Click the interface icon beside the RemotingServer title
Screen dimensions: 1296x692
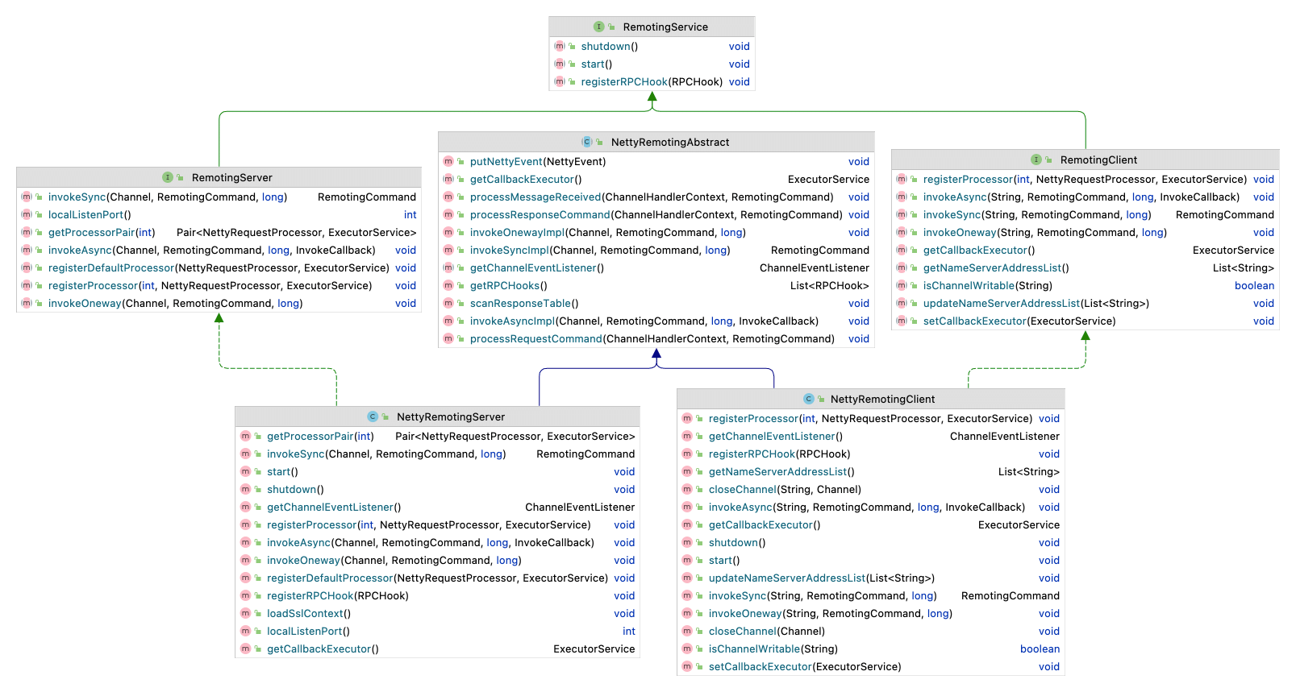(168, 177)
